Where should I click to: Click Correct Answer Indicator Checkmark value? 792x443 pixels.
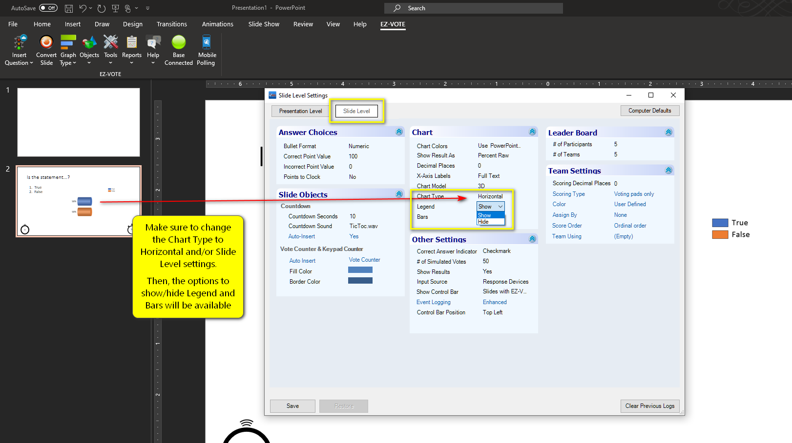coord(497,251)
